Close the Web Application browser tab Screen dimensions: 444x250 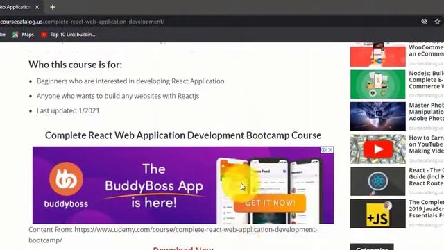[37, 7]
